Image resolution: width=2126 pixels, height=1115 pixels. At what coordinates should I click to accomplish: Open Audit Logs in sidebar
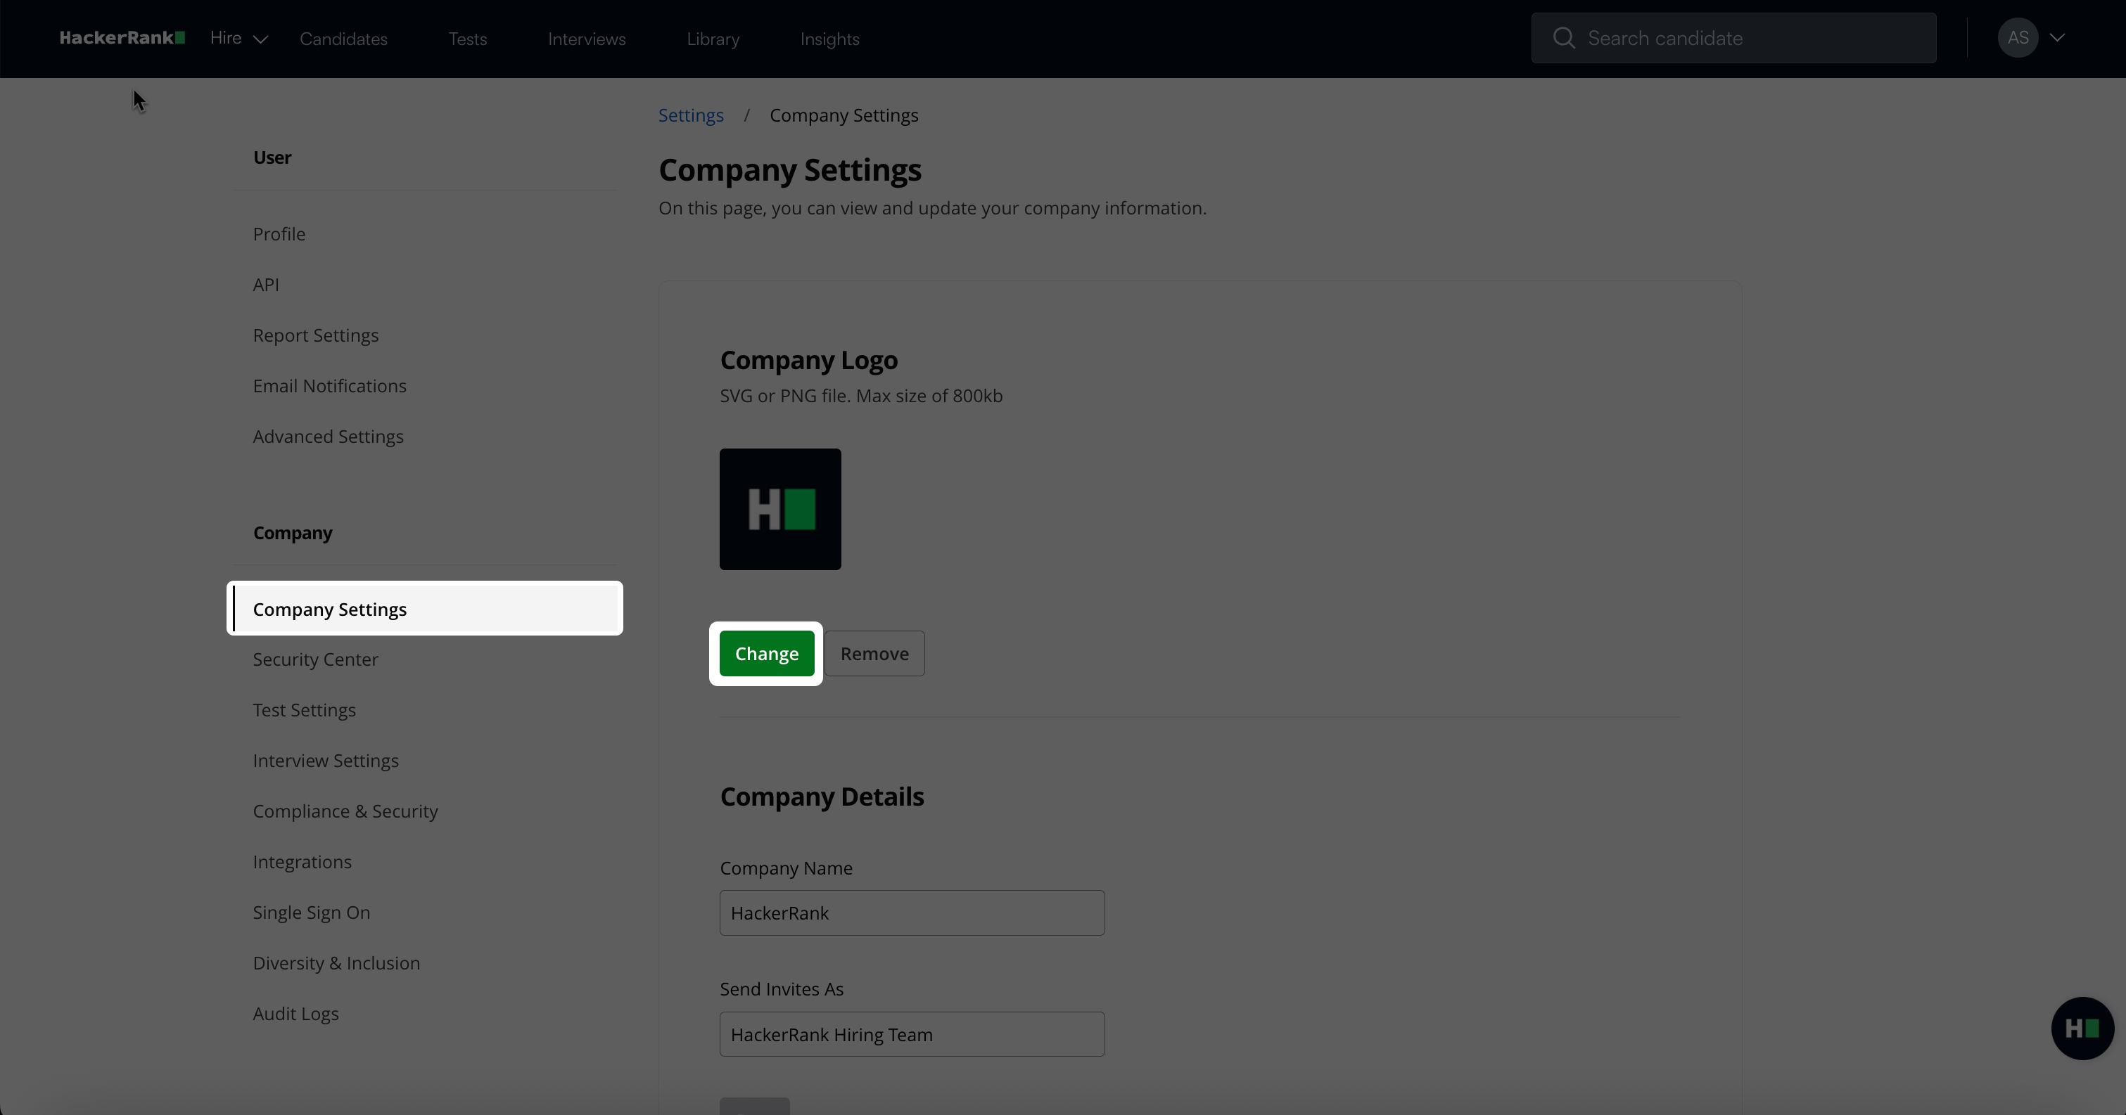point(295,1014)
